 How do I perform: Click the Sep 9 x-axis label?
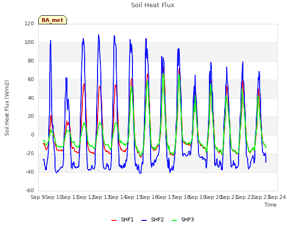[38, 197]
